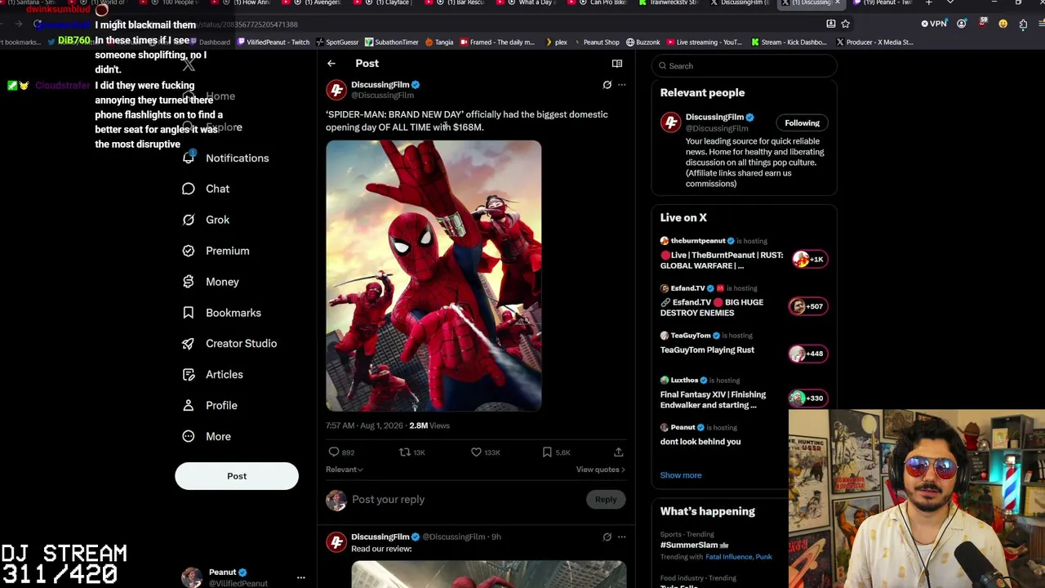
Task: Click the Grok icon on the Read our review reply
Action: click(607, 537)
